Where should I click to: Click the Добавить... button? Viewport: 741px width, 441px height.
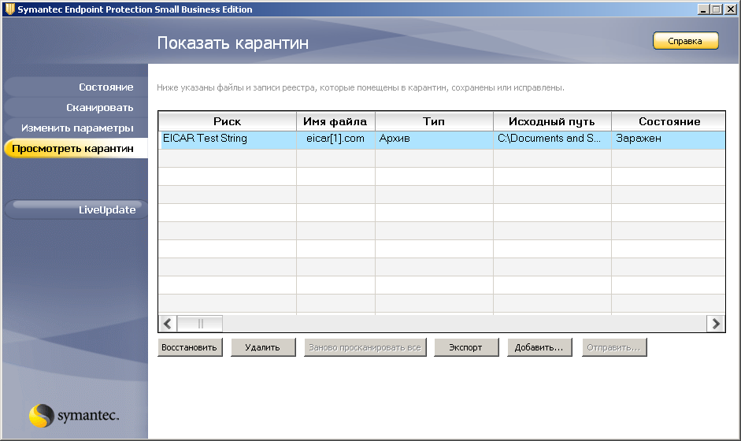tap(539, 347)
